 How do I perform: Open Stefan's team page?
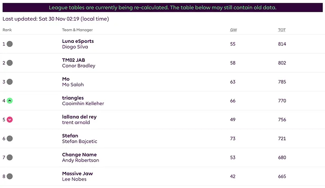[x=70, y=136]
